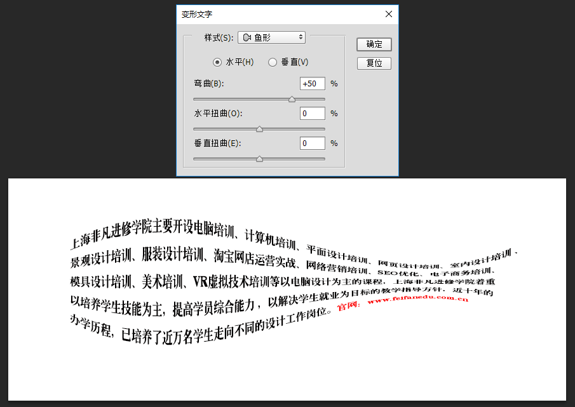Click the 样式(S): label
The width and height of the screenshot is (575, 407).
(x=219, y=37)
